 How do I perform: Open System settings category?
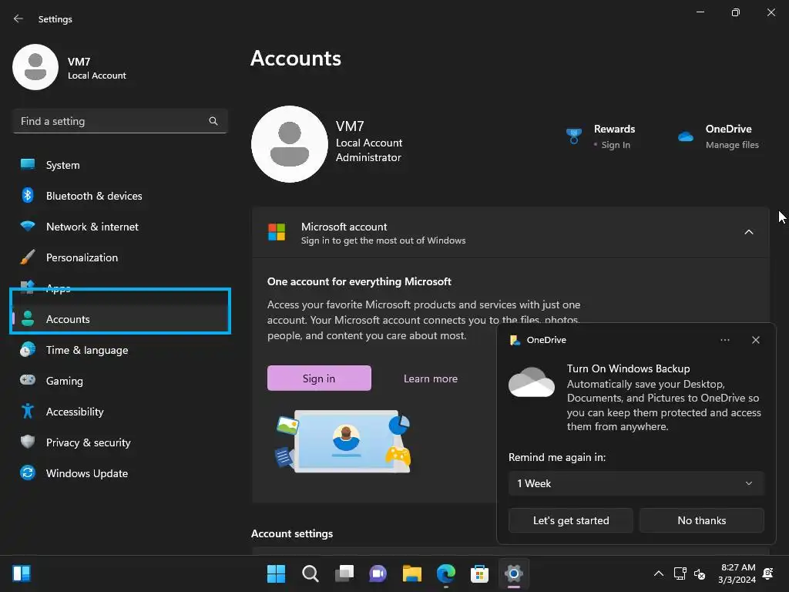[x=119, y=165]
